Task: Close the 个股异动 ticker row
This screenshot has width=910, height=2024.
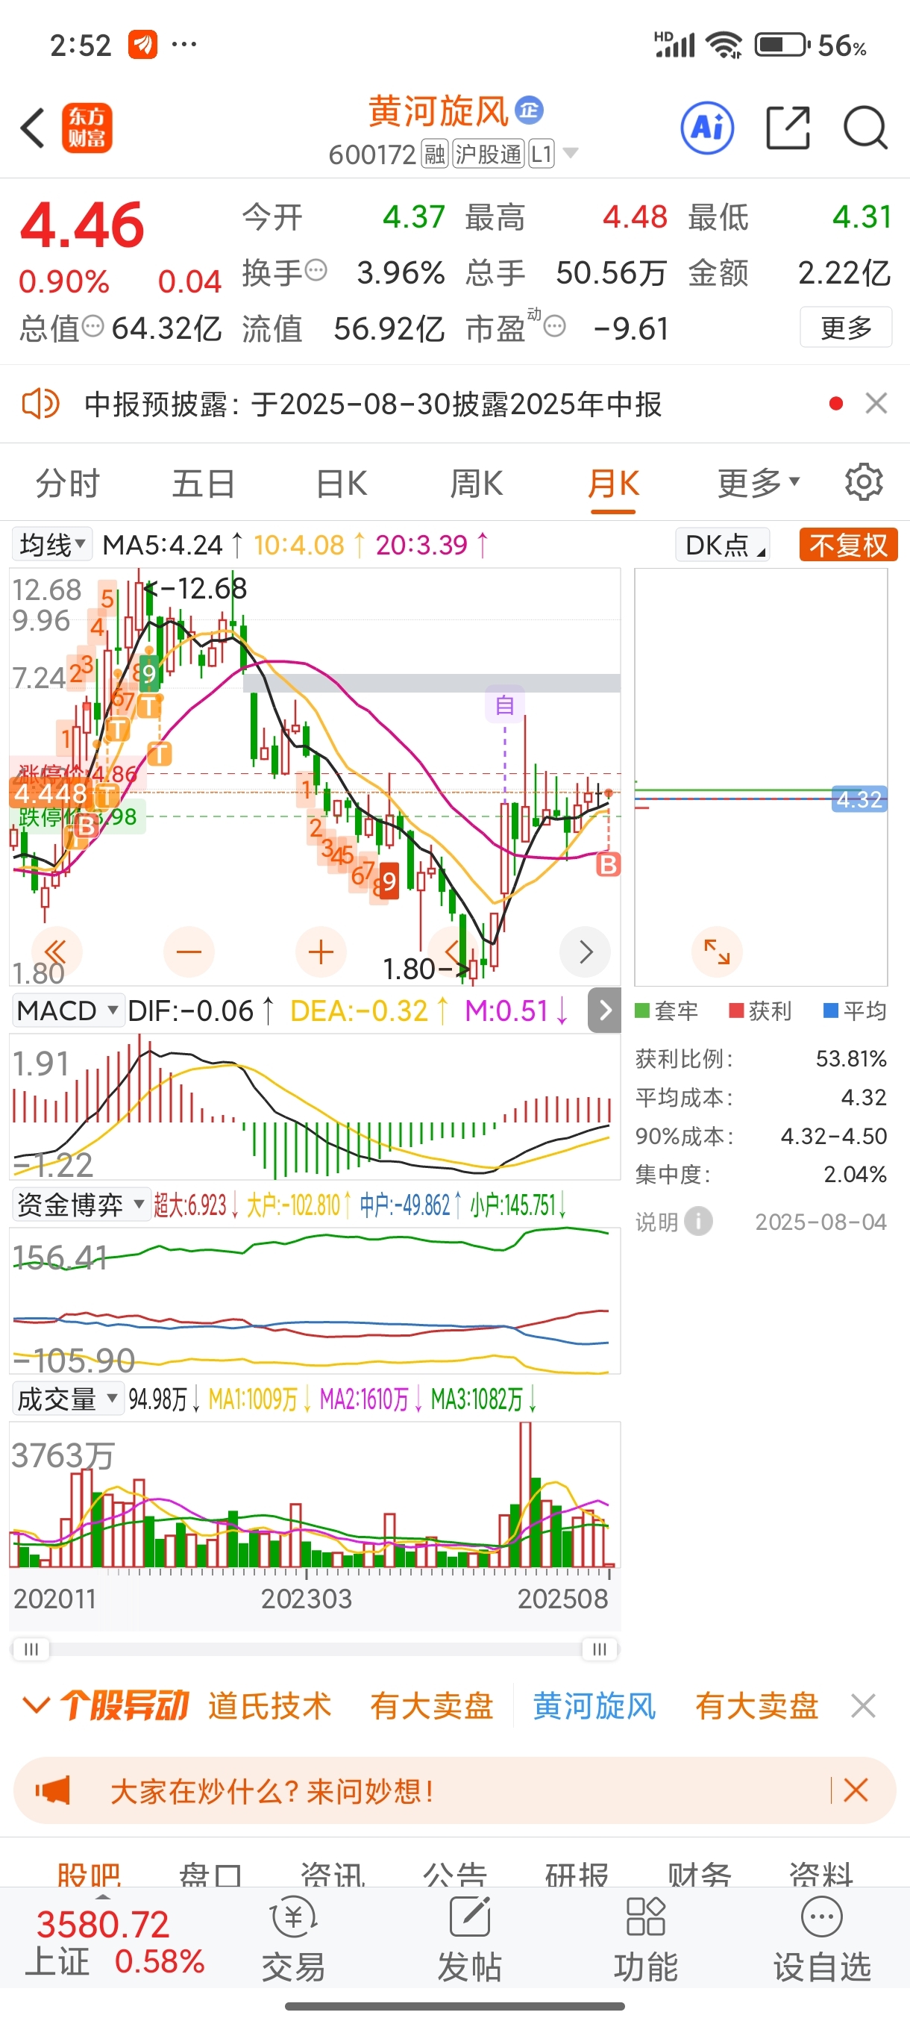Action: pyautogui.click(x=863, y=1707)
